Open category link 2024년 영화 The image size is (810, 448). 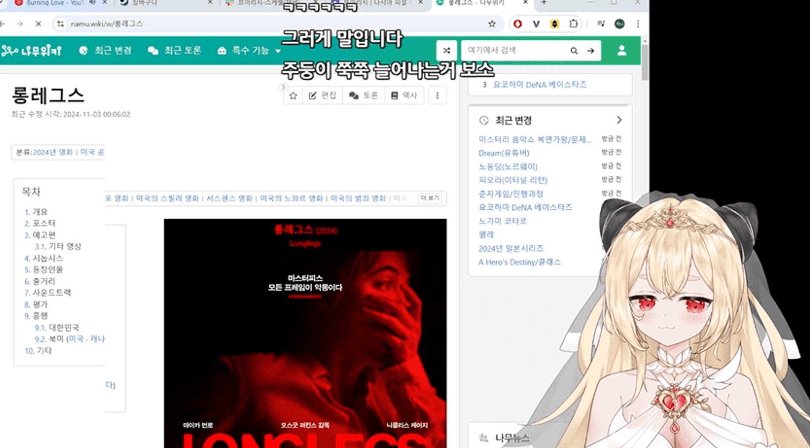53,152
